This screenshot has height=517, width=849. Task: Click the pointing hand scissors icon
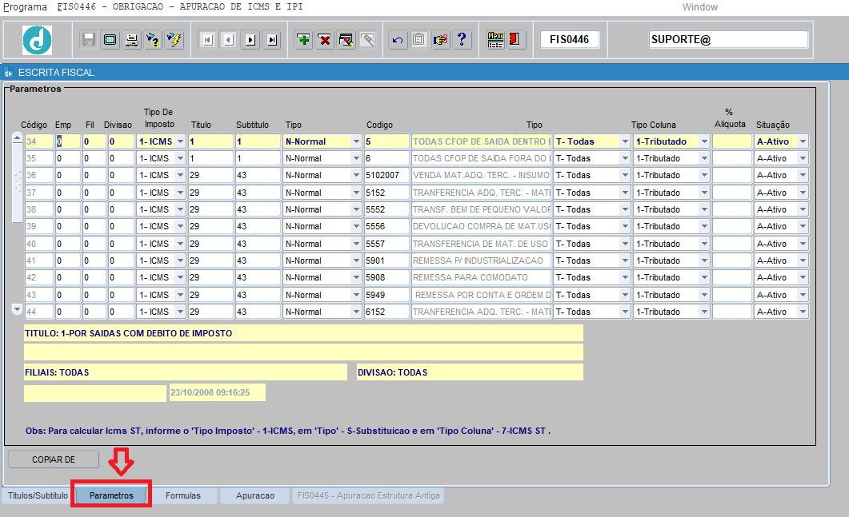coord(441,39)
